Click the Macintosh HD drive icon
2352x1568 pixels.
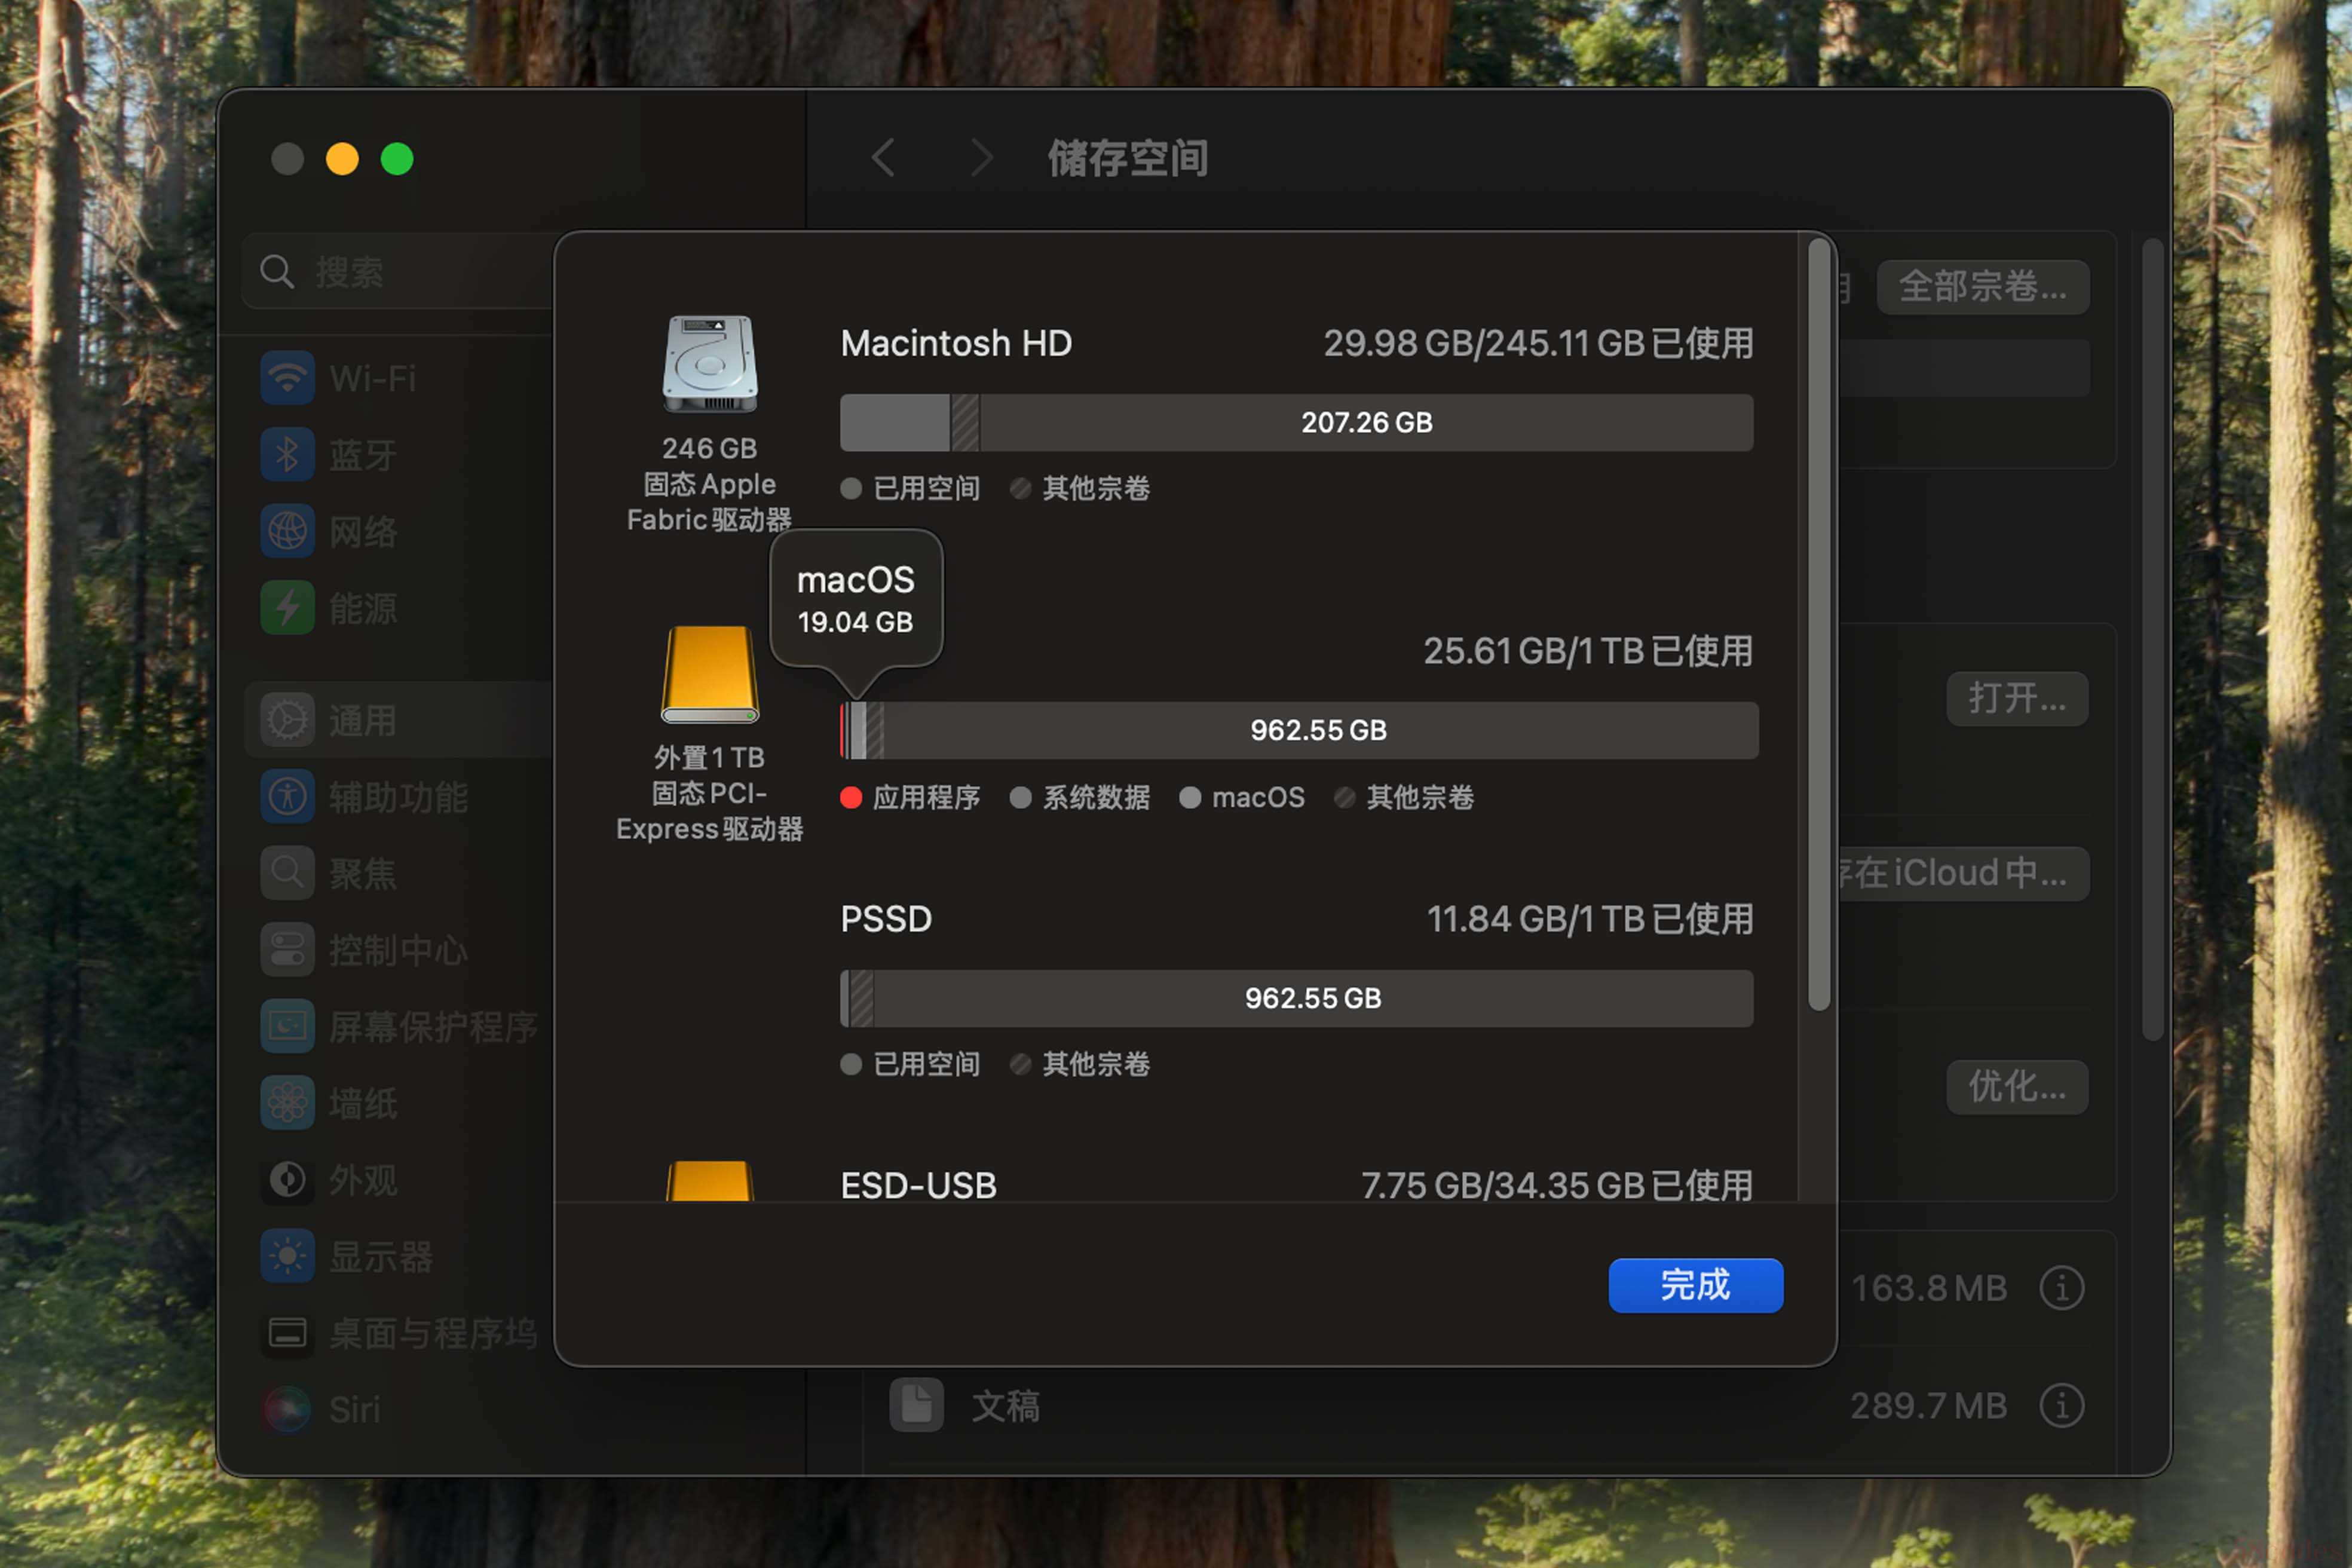[x=709, y=364]
